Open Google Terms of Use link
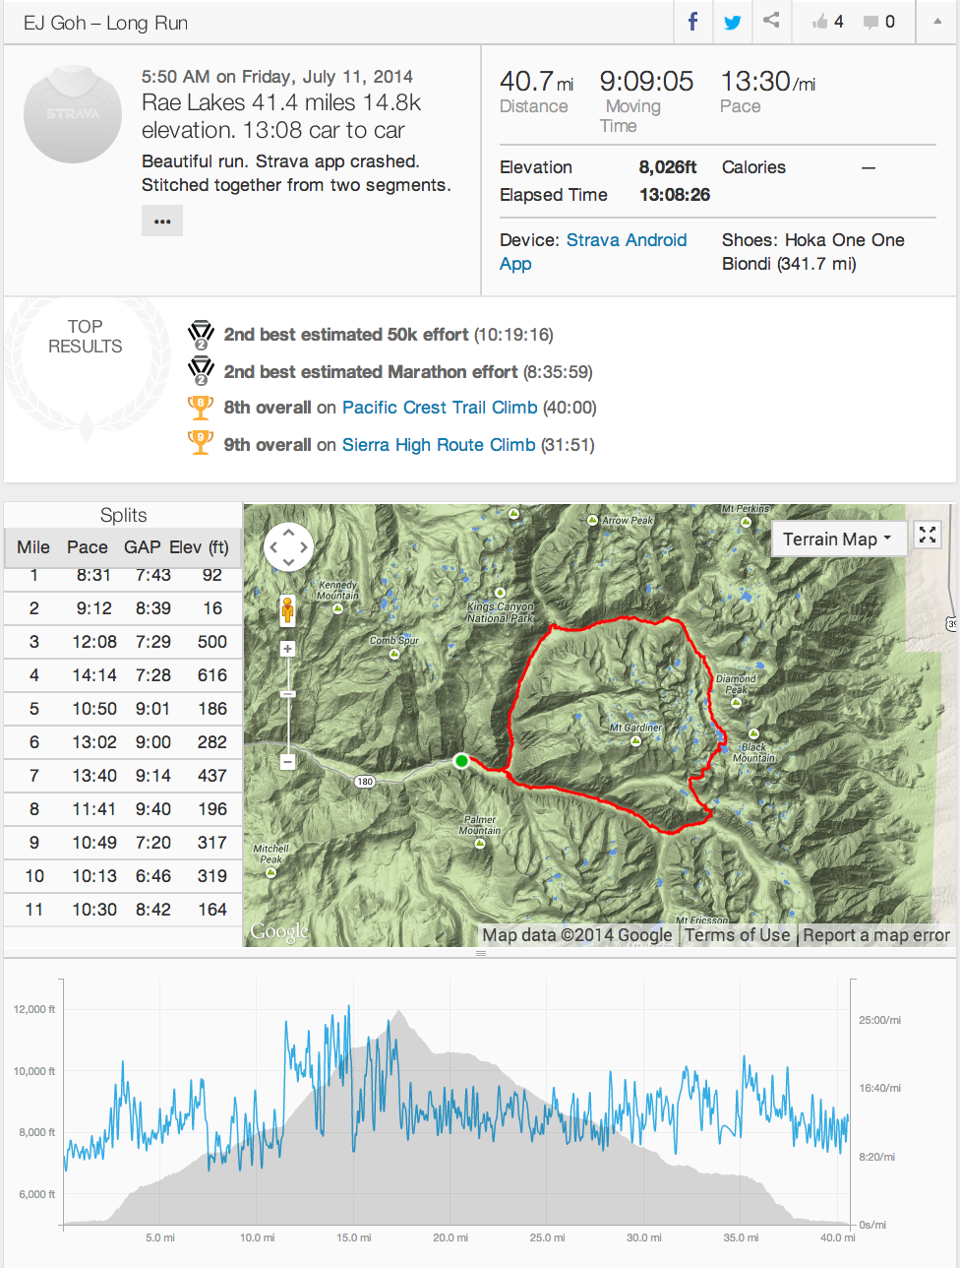Viewport: 960px width, 1268px height. click(x=737, y=935)
